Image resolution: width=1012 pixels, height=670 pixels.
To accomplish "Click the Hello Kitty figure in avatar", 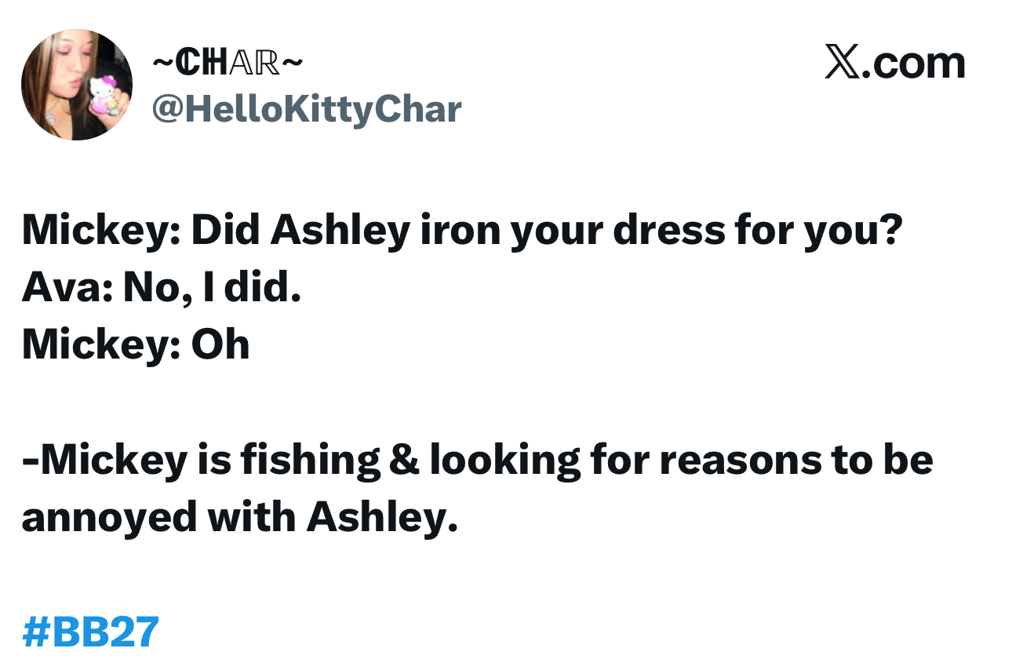I will pyautogui.click(x=103, y=97).
